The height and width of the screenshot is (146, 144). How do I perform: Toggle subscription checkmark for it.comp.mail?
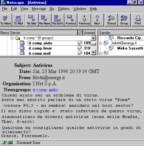(80, 53)
